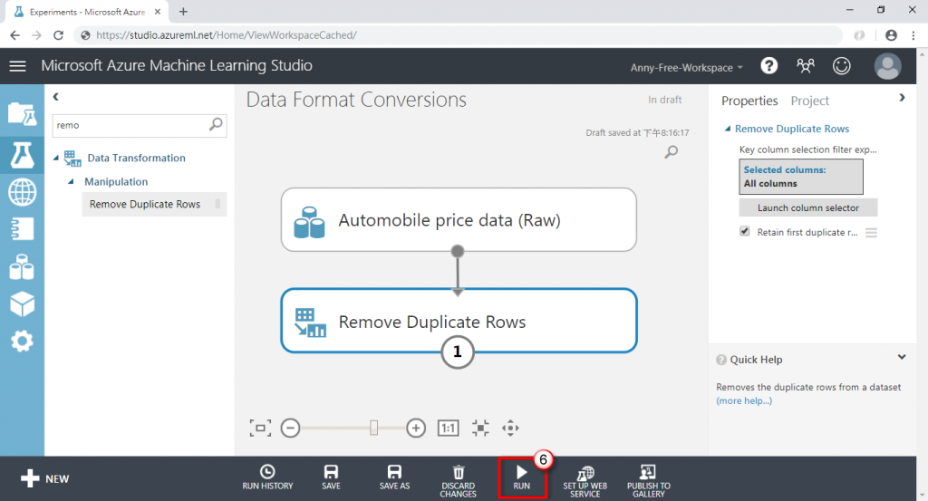Open the Chrome three-dot menu
Viewport: 928px width, 501px height.
pos(913,35)
